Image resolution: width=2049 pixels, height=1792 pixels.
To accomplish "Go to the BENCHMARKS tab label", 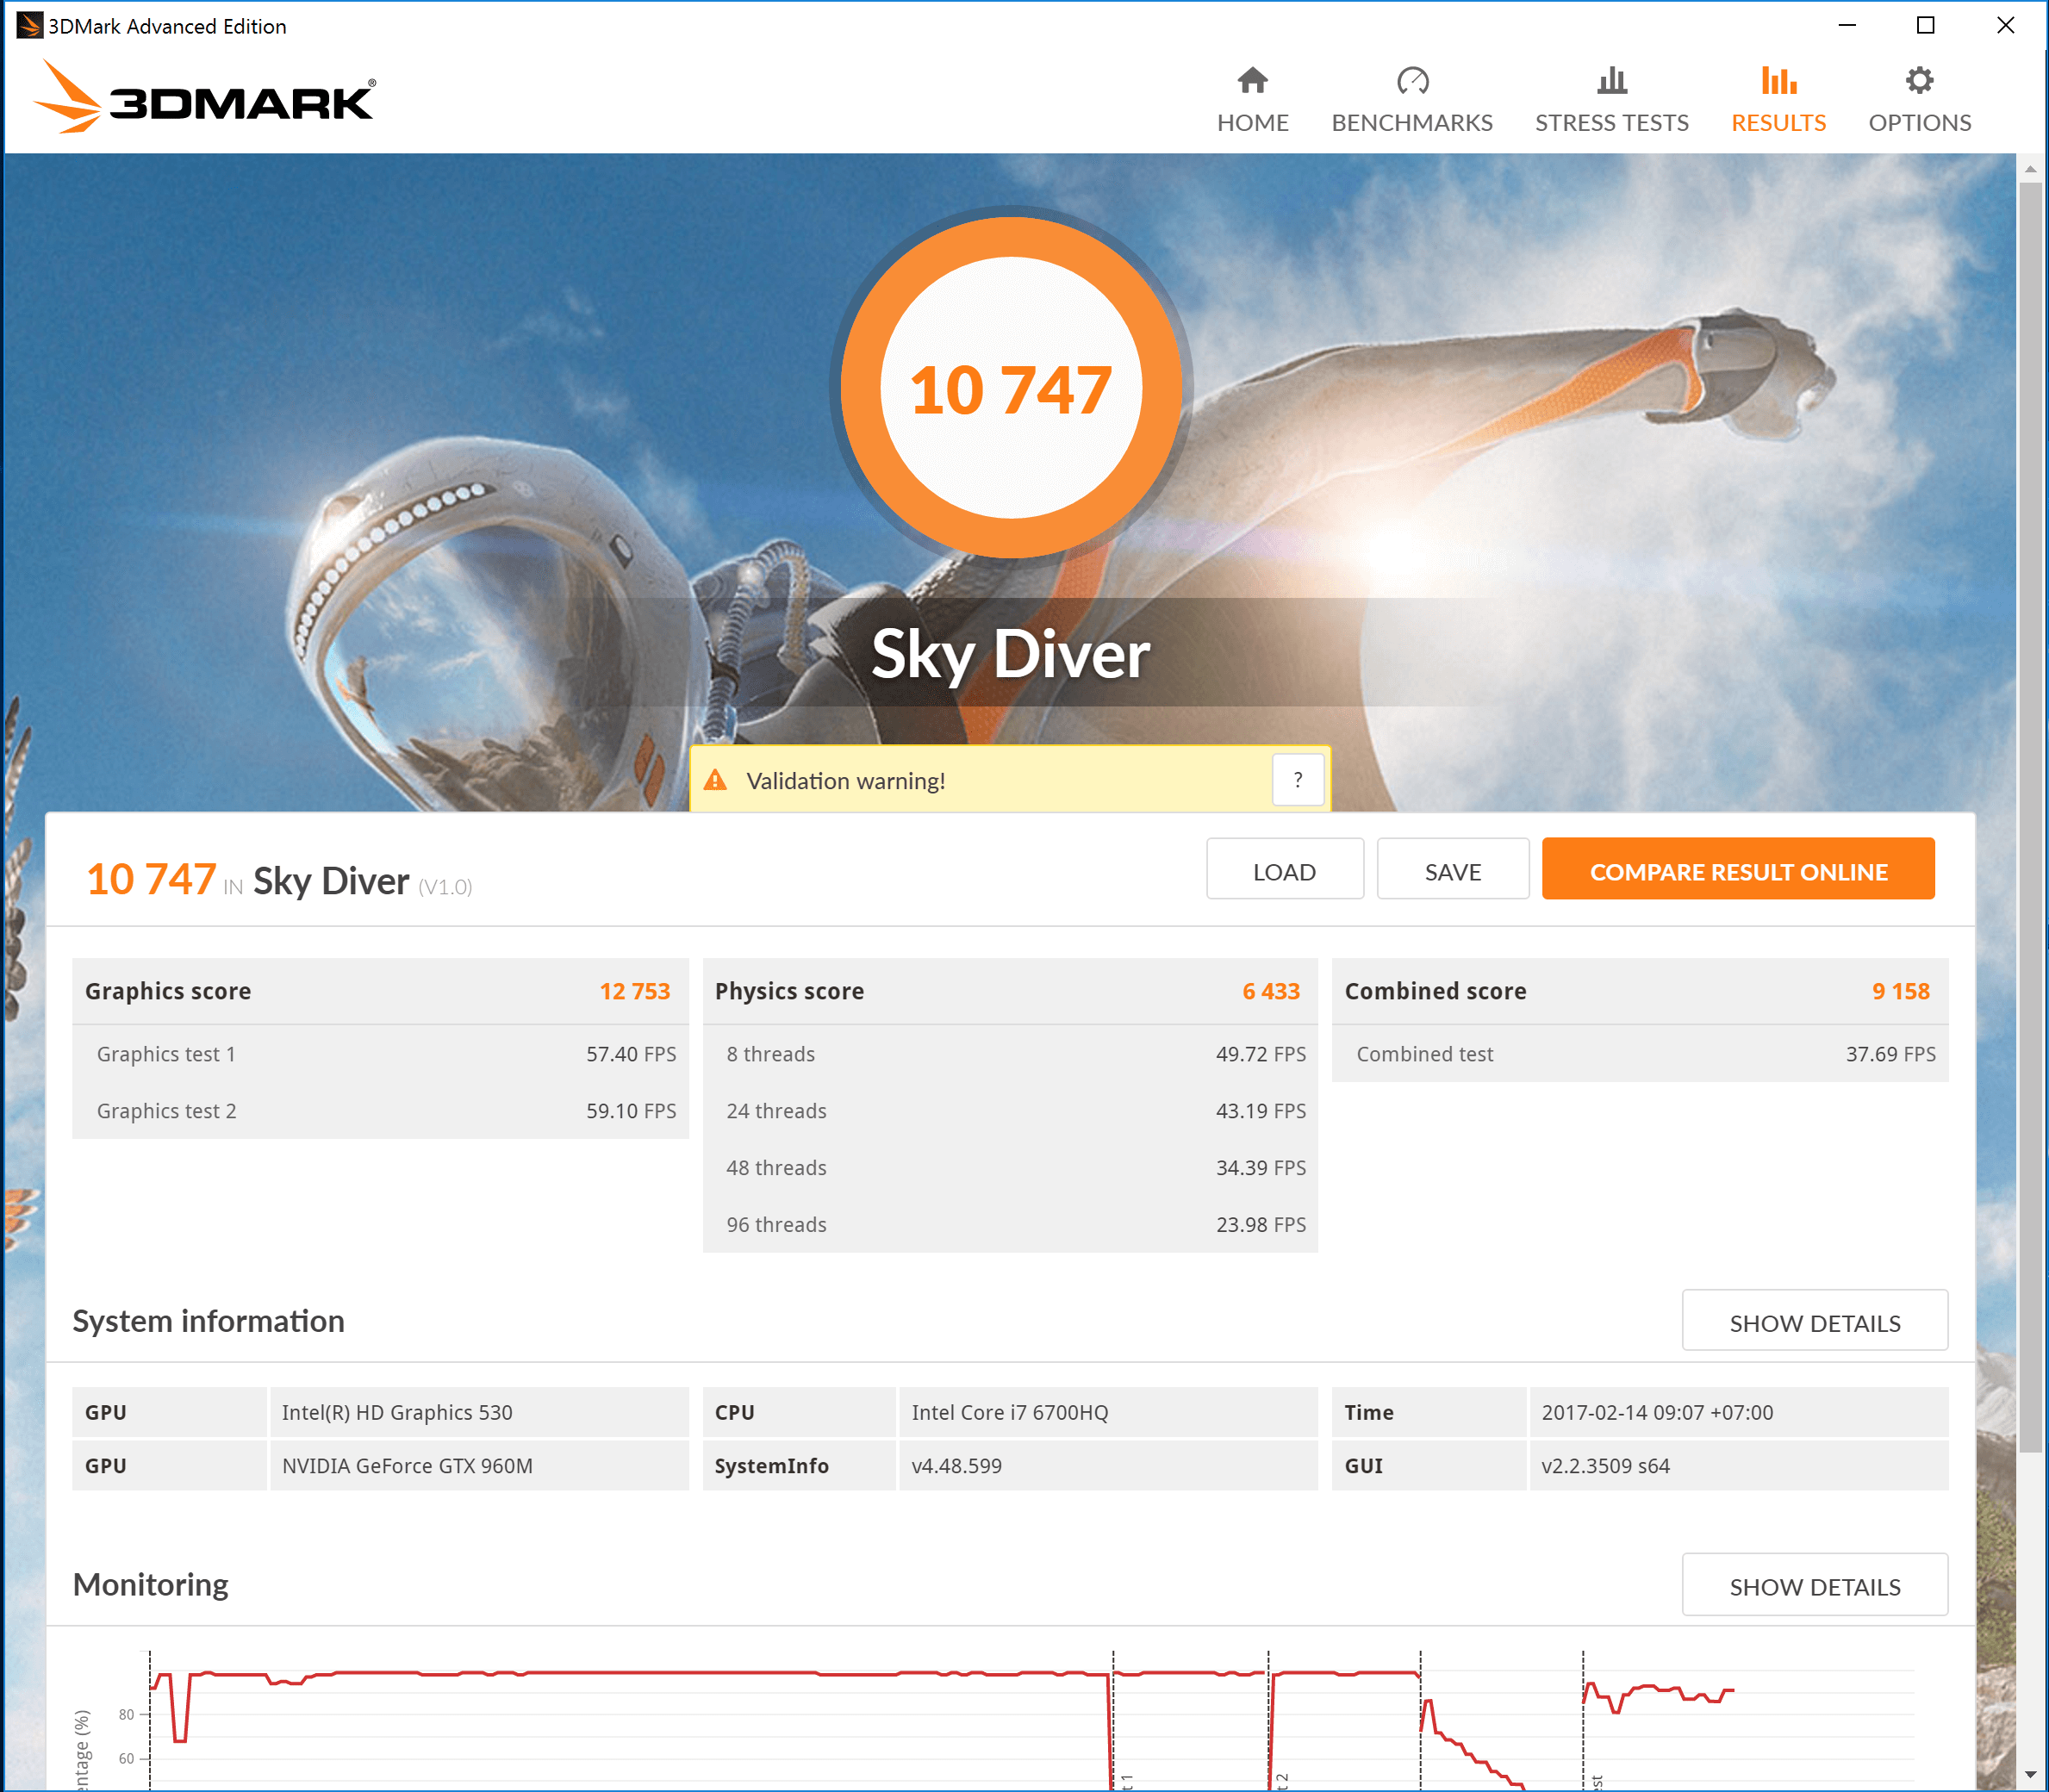I will tap(1411, 123).
